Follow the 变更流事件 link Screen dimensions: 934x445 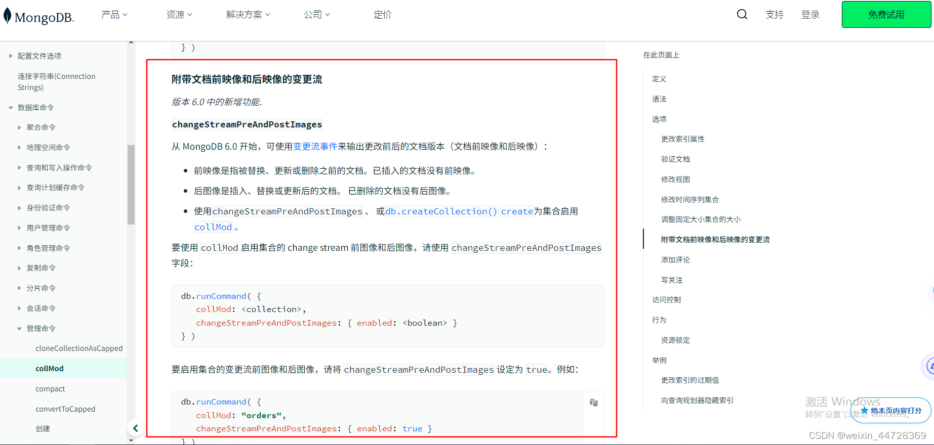pos(315,147)
